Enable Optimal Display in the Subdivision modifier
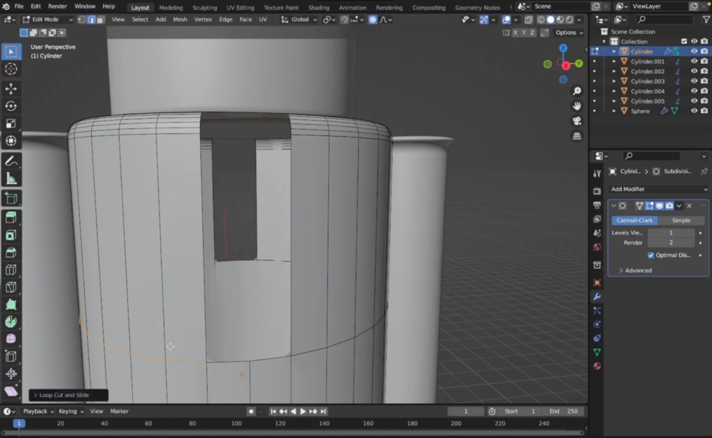 point(652,255)
